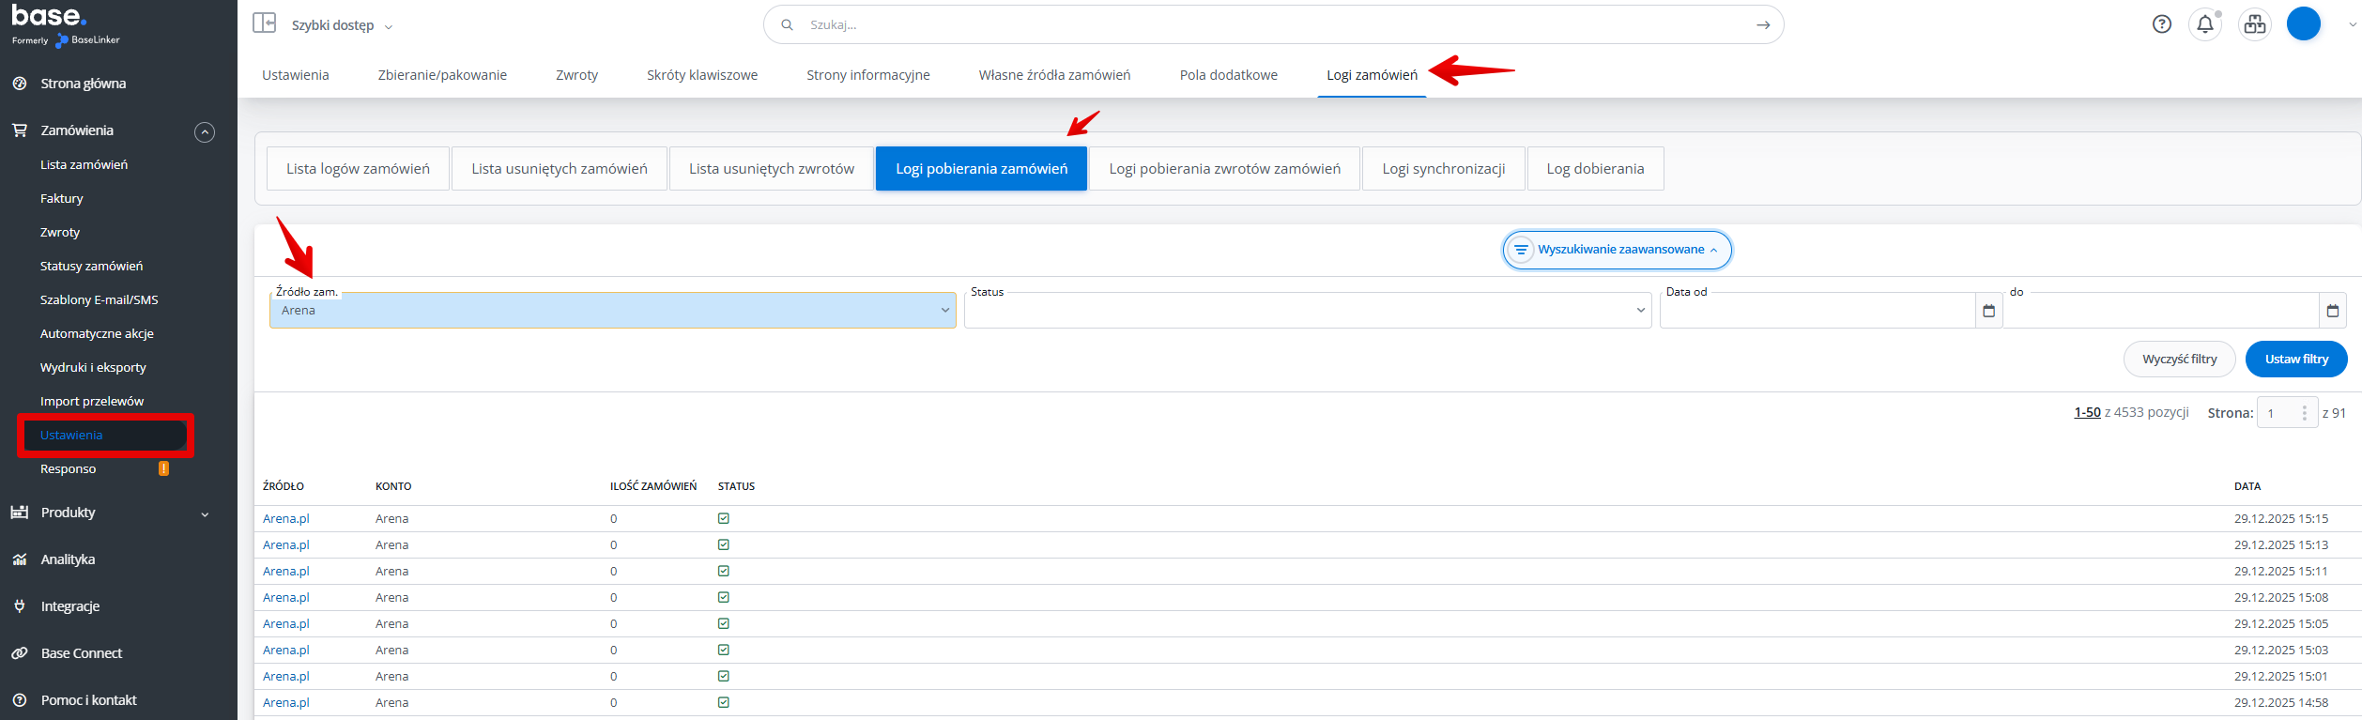This screenshot has width=2362, height=720.
Task: Switch to the Pola dodatkowe tab
Action: click(1228, 75)
